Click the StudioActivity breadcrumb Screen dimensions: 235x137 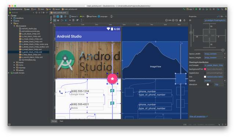(16, 9)
